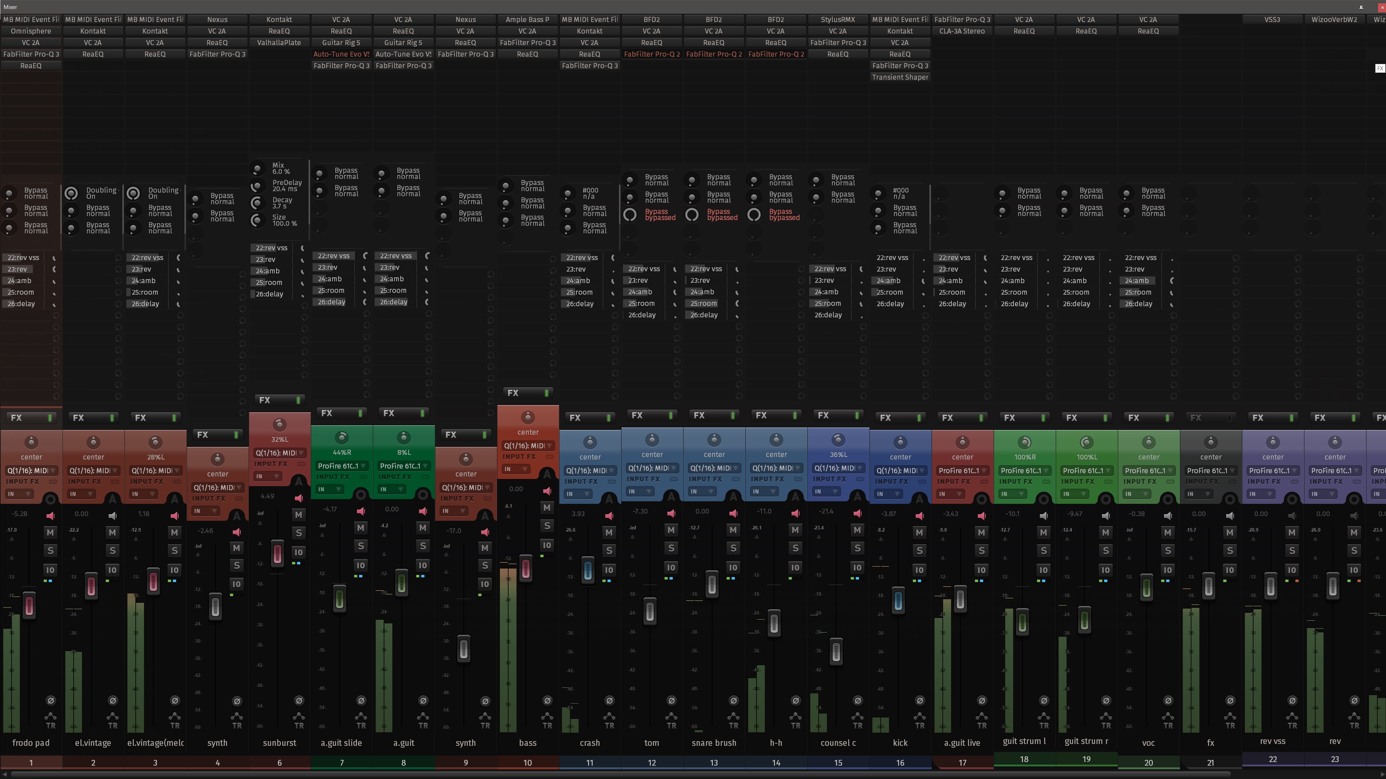Screen dimensions: 1386x779
Task: Solo the bass track
Action: 547,526
